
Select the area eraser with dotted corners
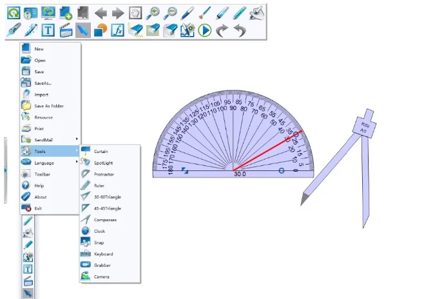coord(135,30)
